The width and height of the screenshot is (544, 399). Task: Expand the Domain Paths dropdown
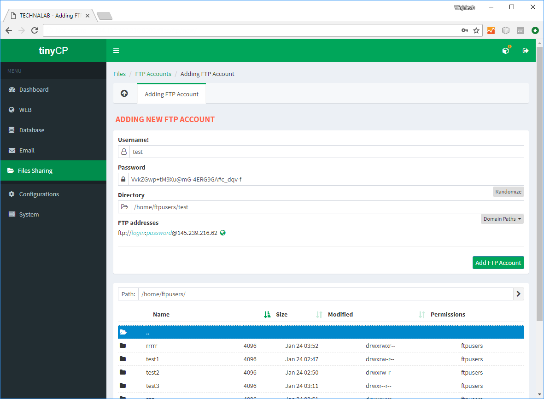pos(502,219)
